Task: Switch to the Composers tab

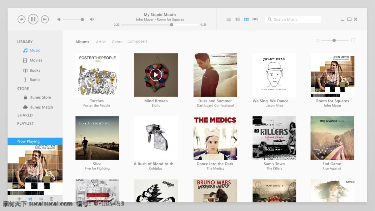Action: coord(137,41)
